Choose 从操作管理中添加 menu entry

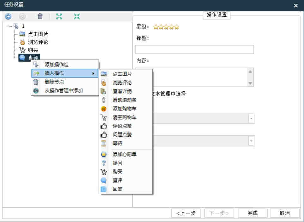click(x=65, y=90)
